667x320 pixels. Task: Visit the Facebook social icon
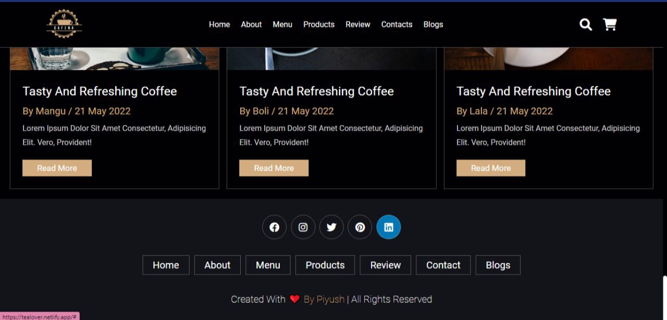coord(274,227)
